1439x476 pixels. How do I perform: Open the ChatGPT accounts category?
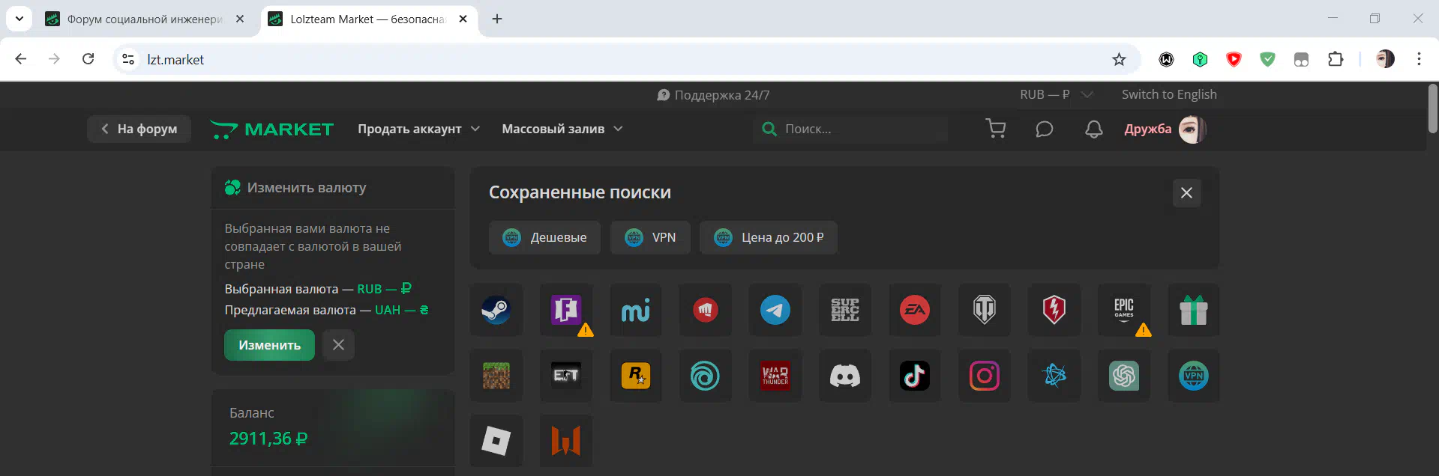tap(1124, 376)
